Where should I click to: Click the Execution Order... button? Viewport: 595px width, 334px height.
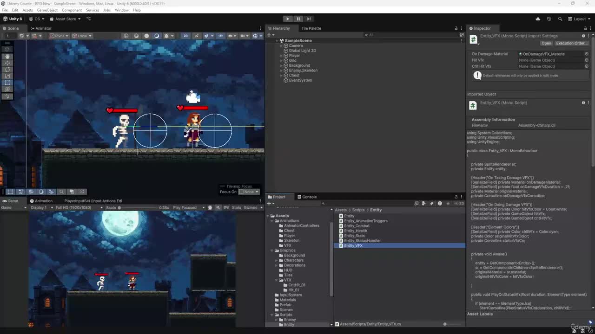571,43
